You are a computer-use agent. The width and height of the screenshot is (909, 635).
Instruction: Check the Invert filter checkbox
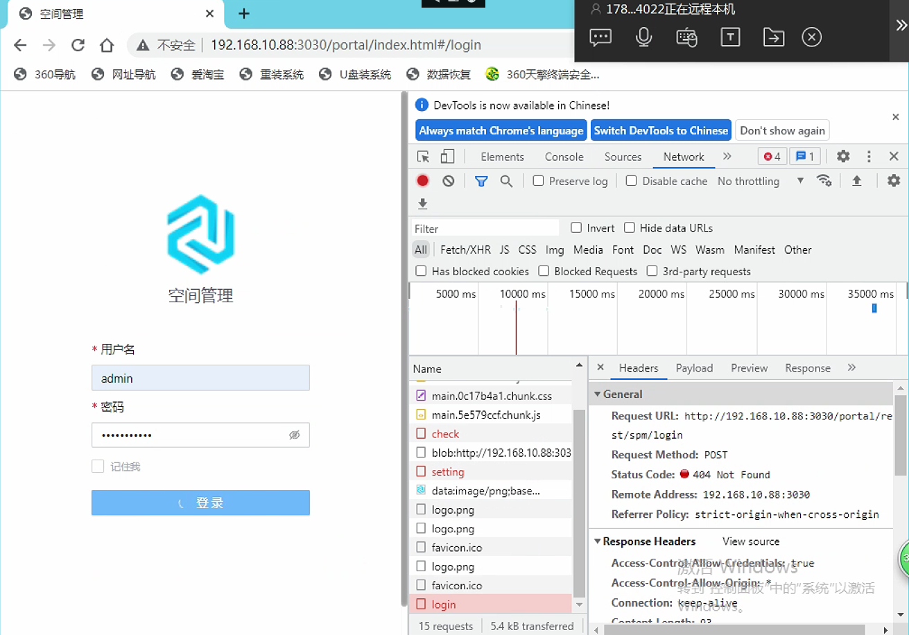(576, 227)
